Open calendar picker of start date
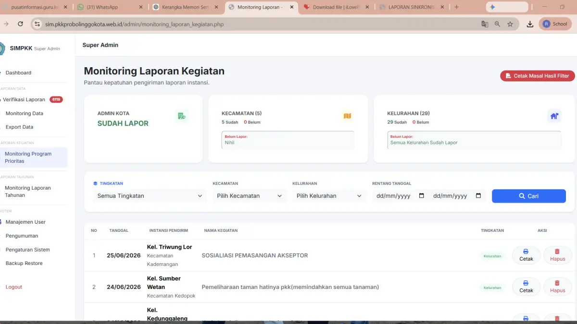Image resolution: width=577 pixels, height=324 pixels. 422,196
